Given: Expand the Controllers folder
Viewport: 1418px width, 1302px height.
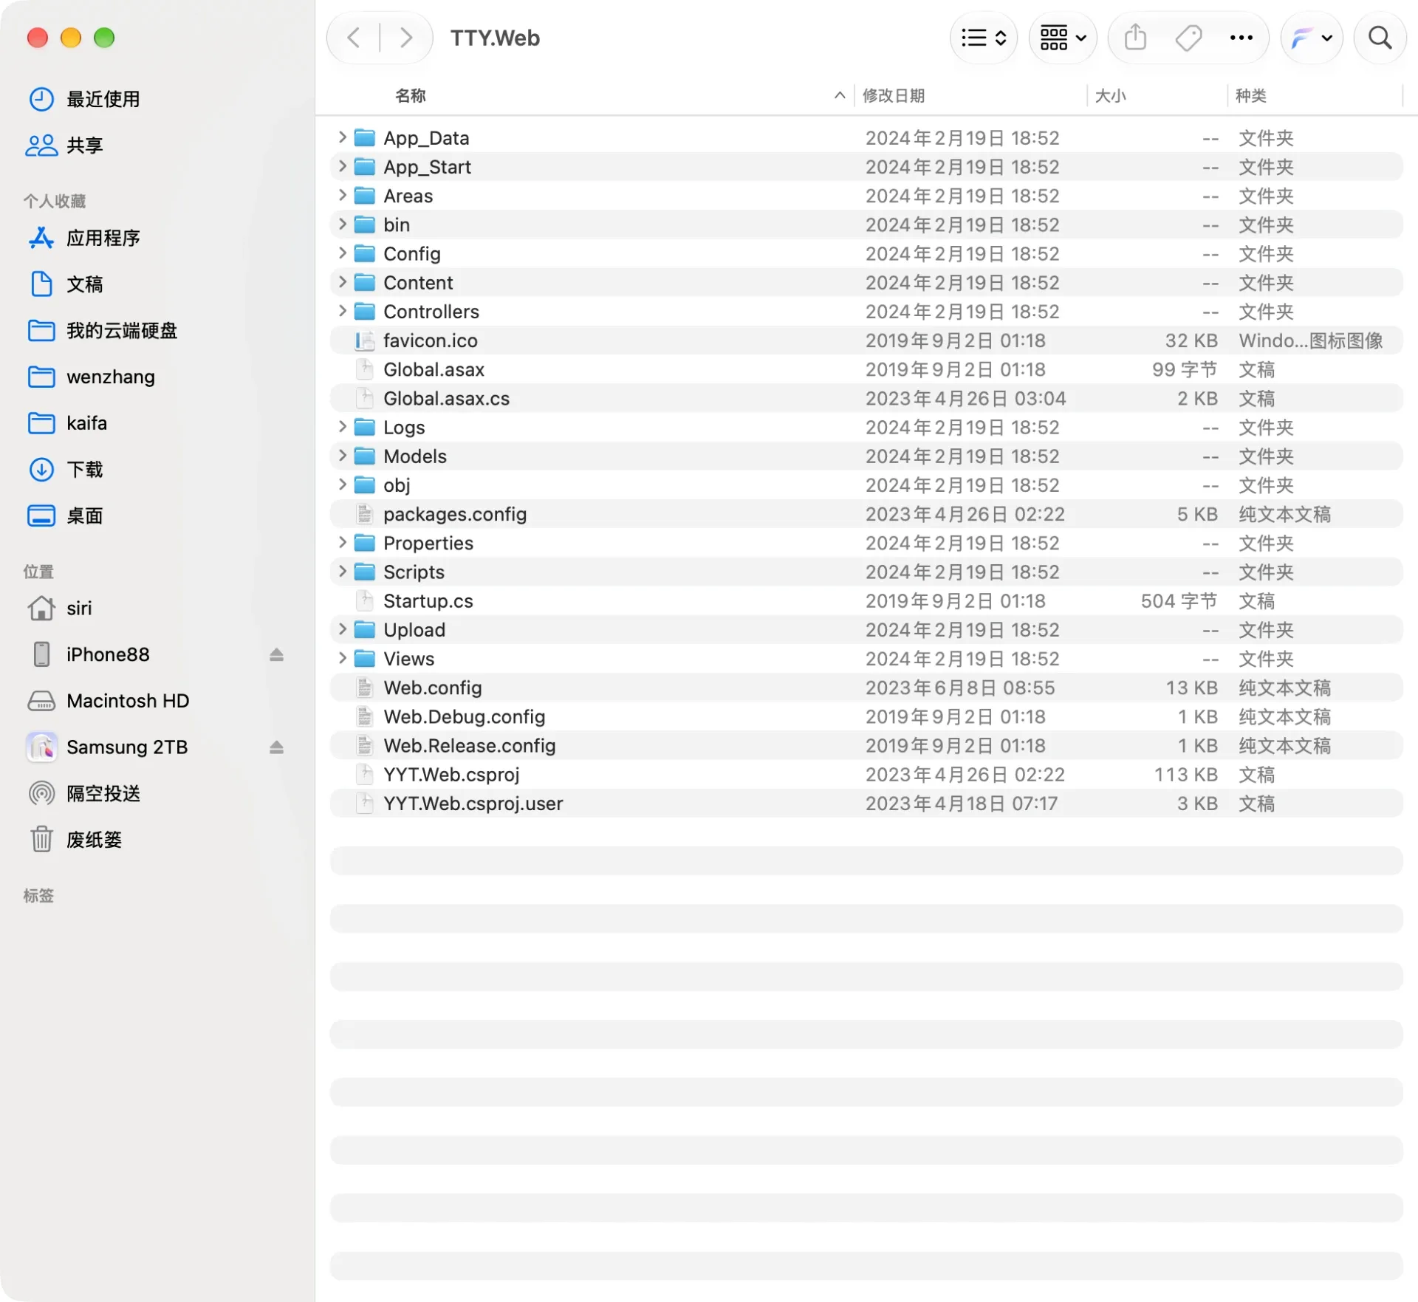Looking at the screenshot, I should point(342,311).
